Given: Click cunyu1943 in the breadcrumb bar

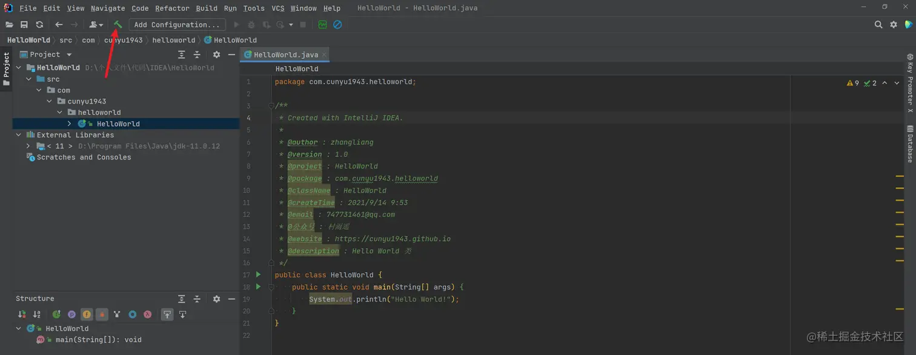Looking at the screenshot, I should pyautogui.click(x=123, y=40).
